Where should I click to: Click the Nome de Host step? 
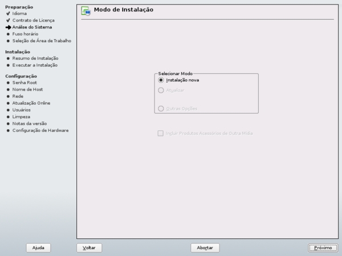(27, 89)
